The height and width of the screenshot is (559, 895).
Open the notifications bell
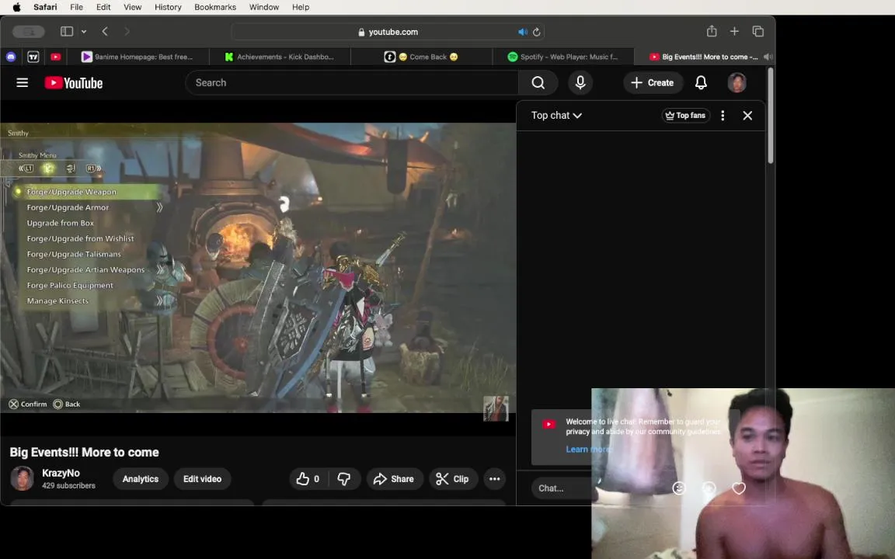coord(701,83)
